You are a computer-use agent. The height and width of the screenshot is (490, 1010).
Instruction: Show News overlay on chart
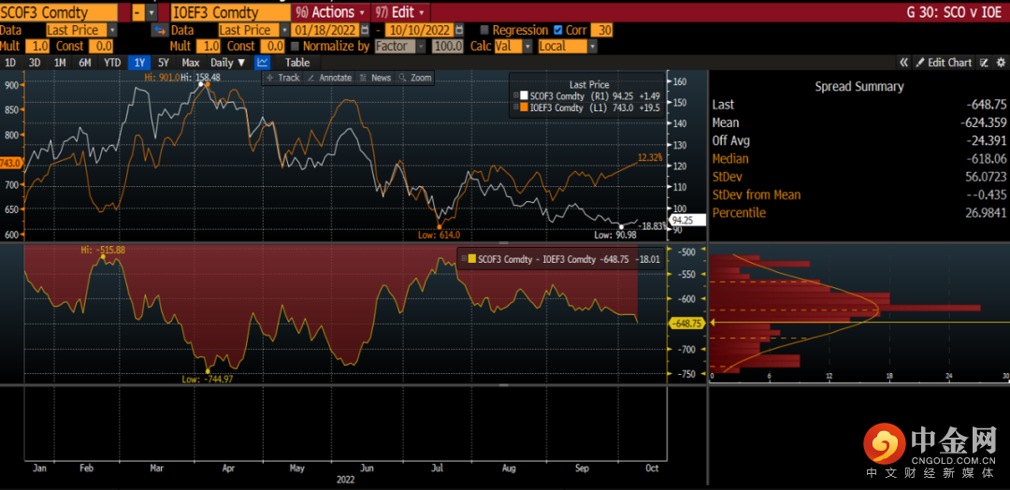click(376, 78)
